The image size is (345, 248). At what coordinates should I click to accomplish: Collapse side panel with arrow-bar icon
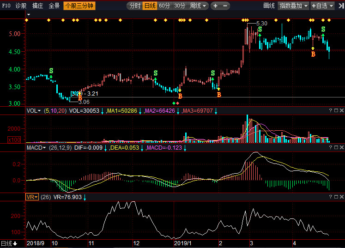(x=341, y=6)
